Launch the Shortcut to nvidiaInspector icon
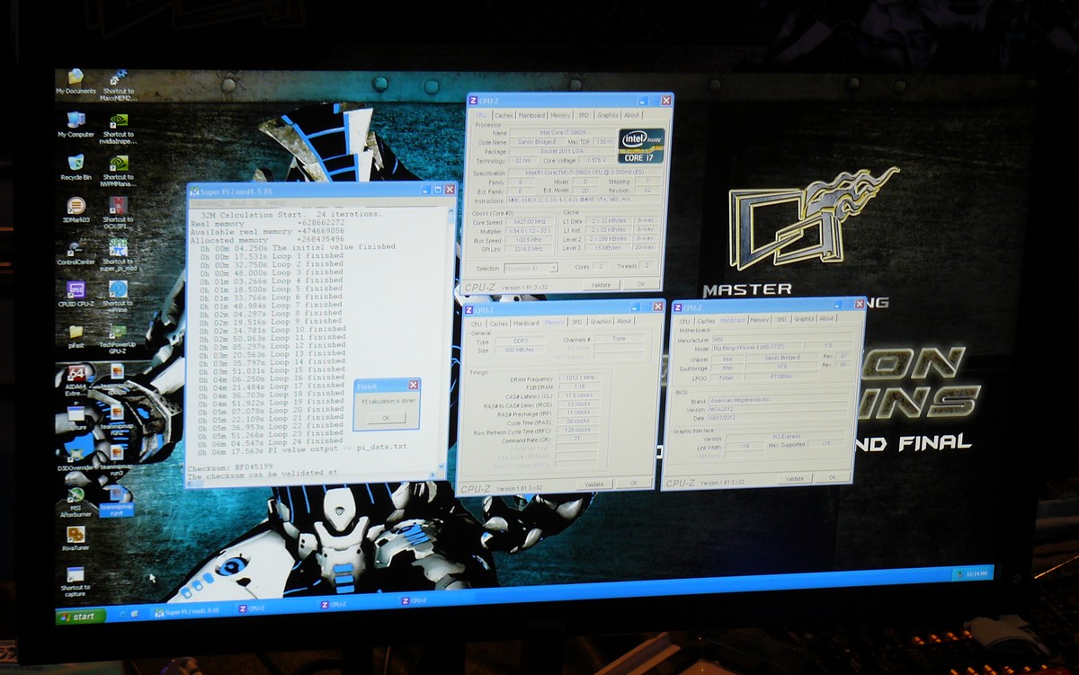 [x=118, y=128]
